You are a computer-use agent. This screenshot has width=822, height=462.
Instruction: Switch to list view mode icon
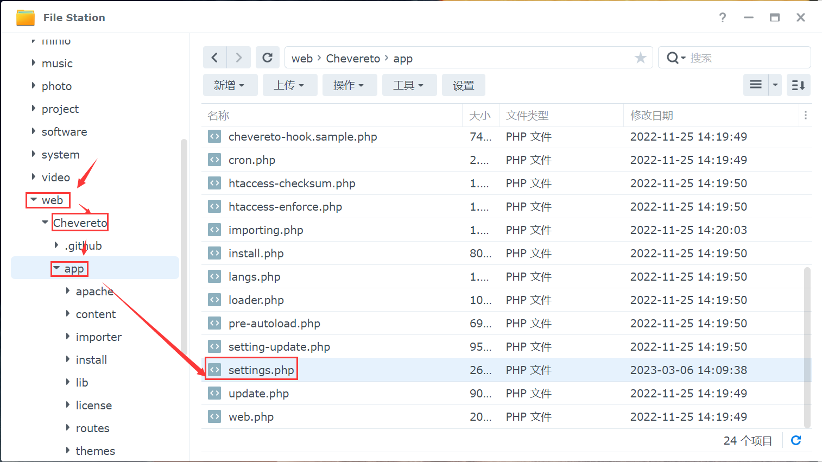[756, 85]
